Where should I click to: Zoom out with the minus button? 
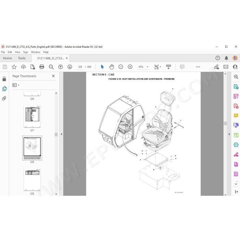pos(121,67)
